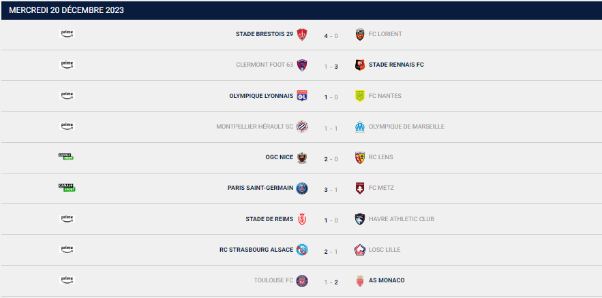Viewport: 602px width, 298px height.
Task: Click the Olympique Lyonnais club logo
Action: pyautogui.click(x=302, y=96)
